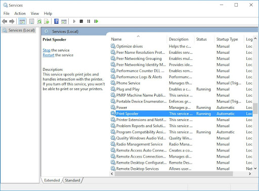The height and width of the screenshot is (191, 259).
Task: Select the horizontal scrollbar thumb
Action: point(174,174)
